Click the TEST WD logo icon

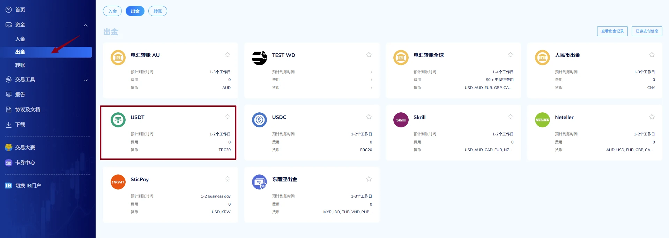tap(259, 58)
